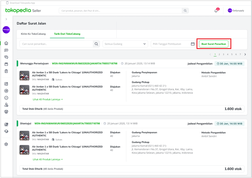Click 1.600 stok total in Disetujui order

(233, 169)
